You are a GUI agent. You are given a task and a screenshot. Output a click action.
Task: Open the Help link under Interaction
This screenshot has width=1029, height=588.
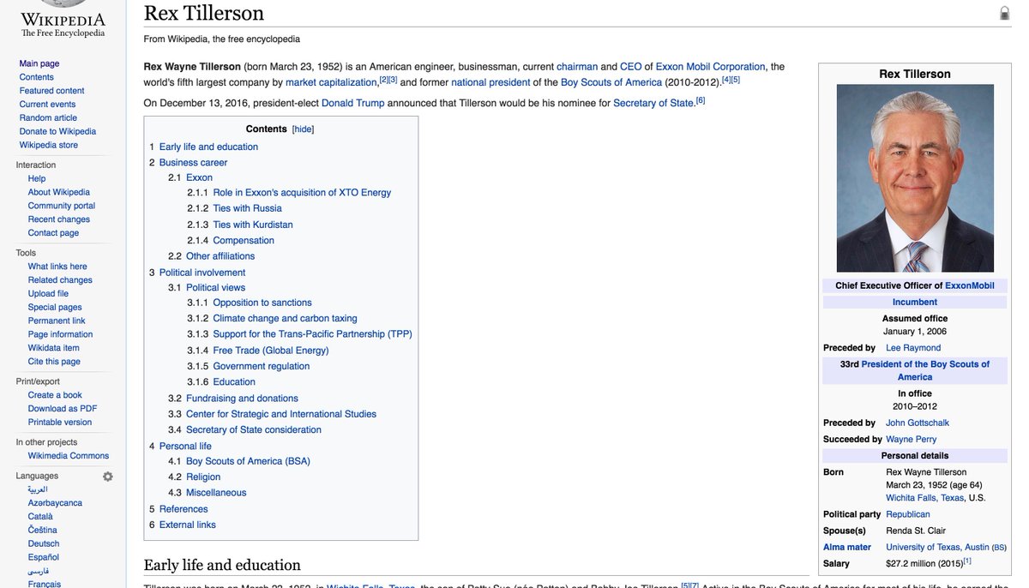(37, 178)
